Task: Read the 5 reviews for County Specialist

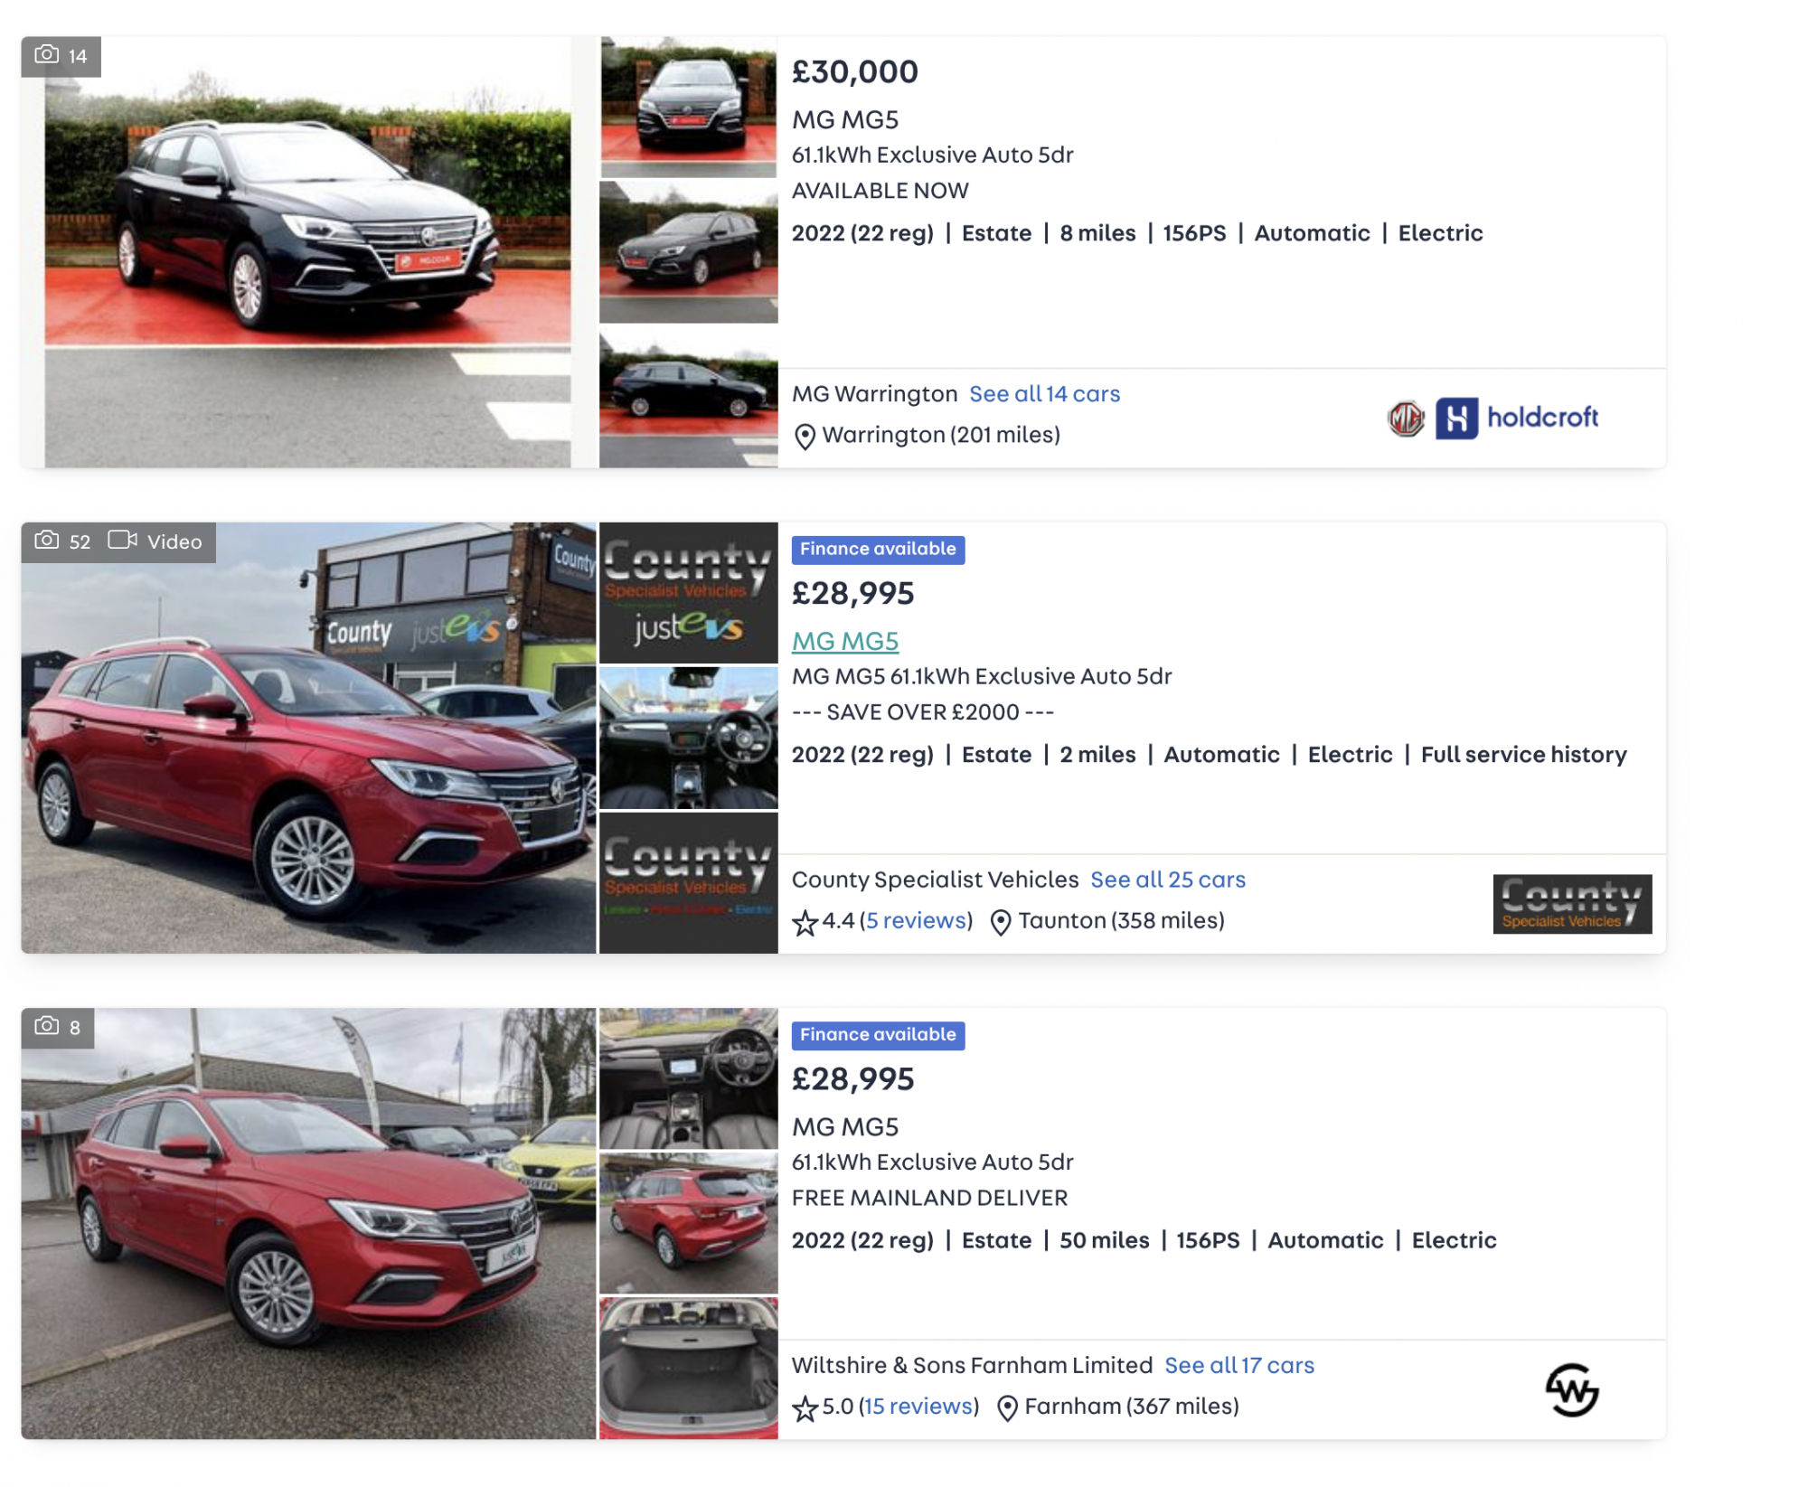Action: point(917,920)
